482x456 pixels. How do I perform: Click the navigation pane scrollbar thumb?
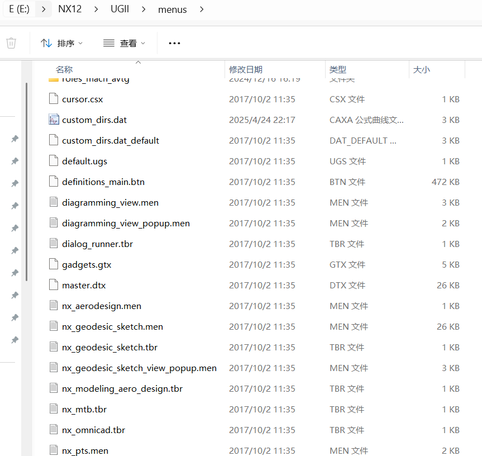tap(27, 182)
